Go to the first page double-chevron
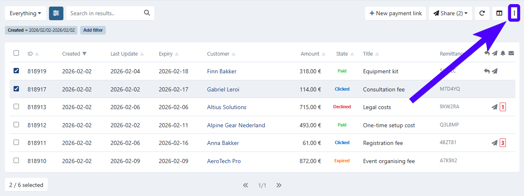Viewport: 524px width, 196px height. pyautogui.click(x=246, y=185)
